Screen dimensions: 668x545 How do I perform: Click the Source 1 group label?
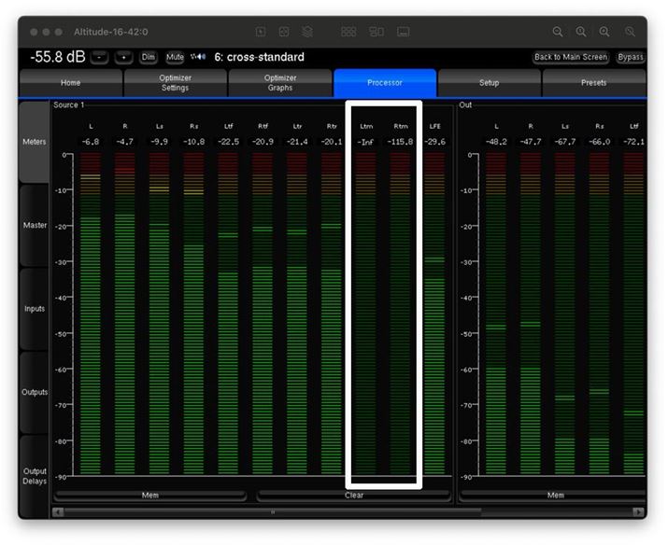(68, 105)
